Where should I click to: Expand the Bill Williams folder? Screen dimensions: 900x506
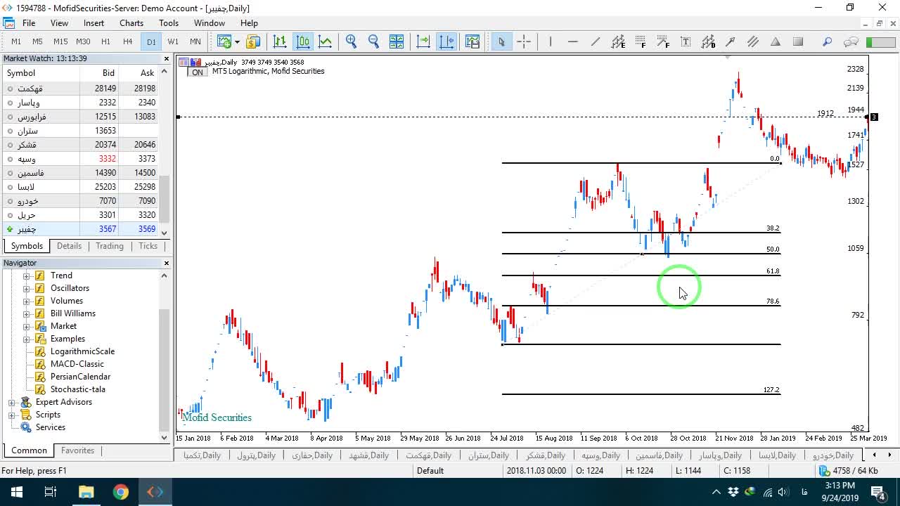coord(27,313)
